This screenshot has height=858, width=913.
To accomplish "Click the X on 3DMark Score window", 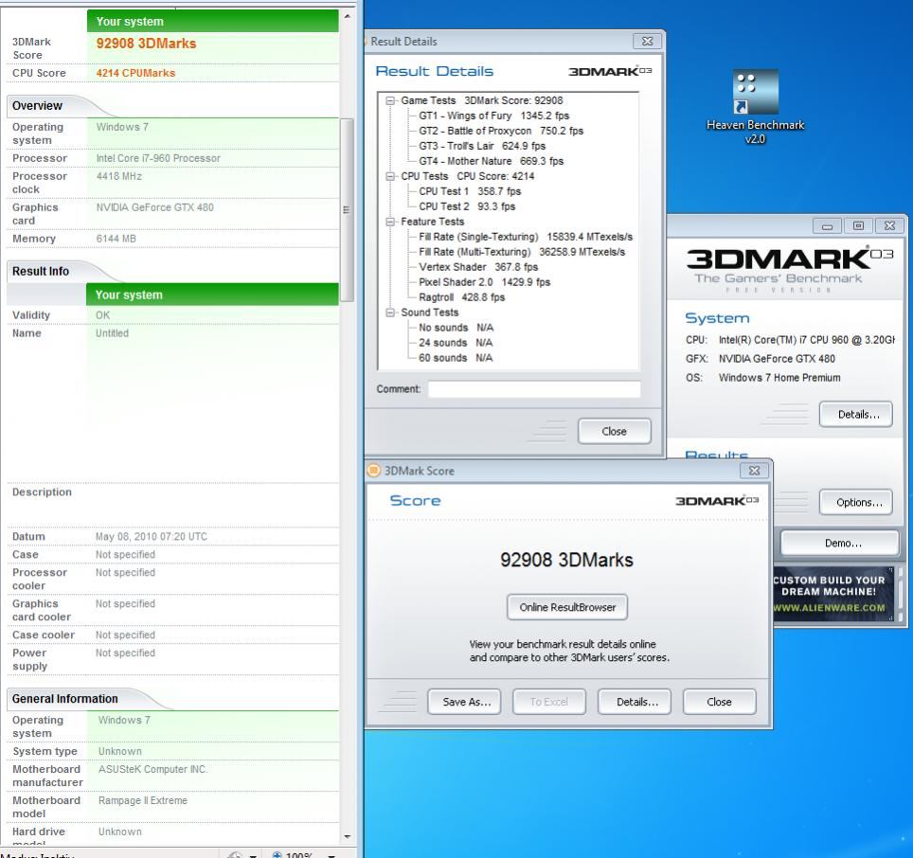I will 754,471.
